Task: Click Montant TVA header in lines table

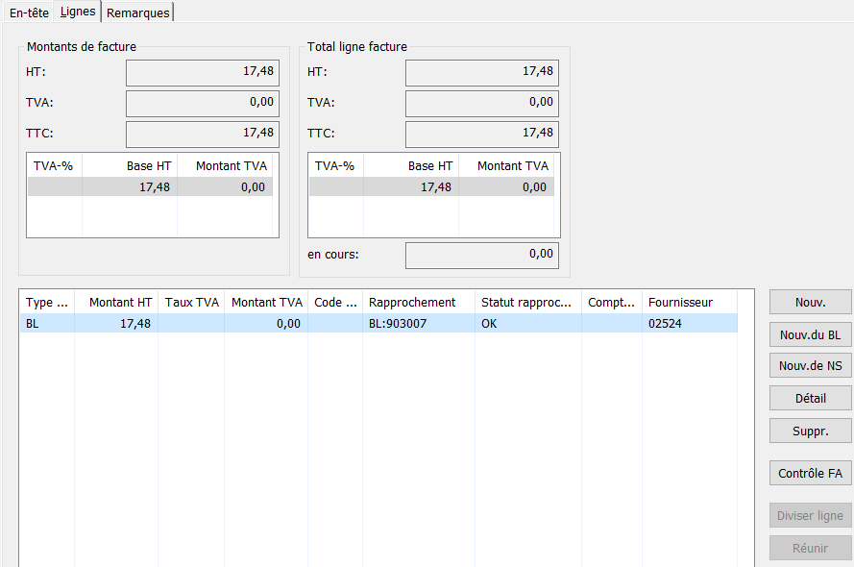Action: click(266, 303)
